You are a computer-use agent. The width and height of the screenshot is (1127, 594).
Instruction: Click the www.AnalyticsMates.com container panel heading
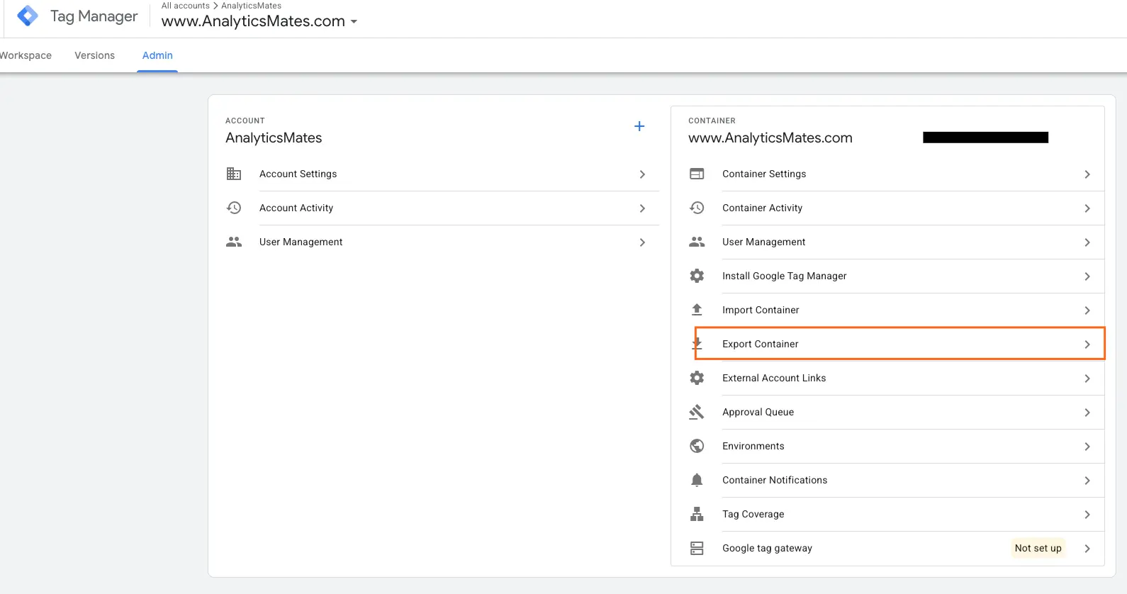tap(770, 138)
